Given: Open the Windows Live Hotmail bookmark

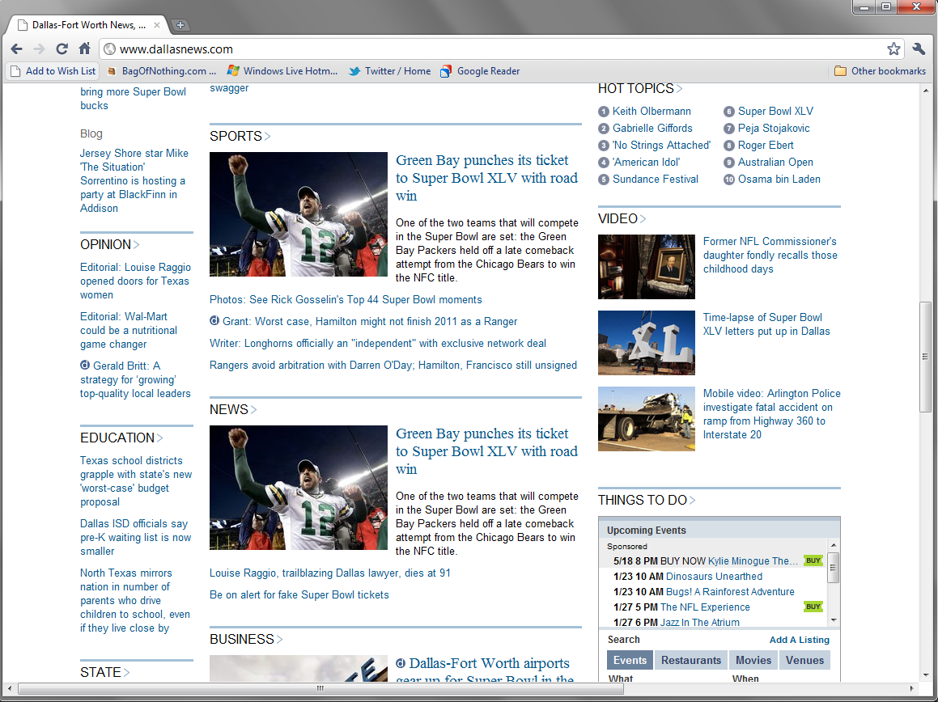Looking at the screenshot, I should coord(282,71).
